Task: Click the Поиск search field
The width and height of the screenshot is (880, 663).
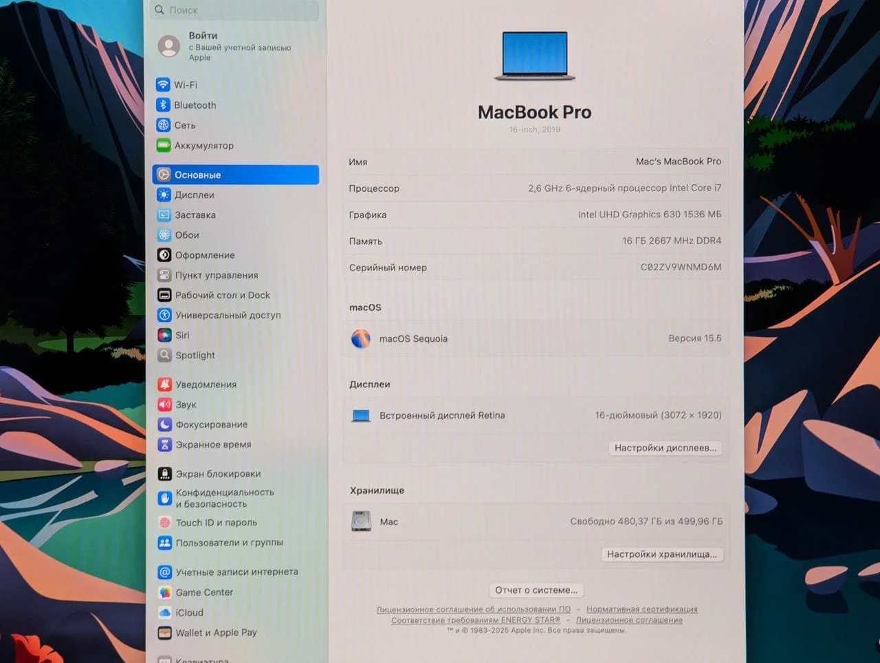Action: tap(236, 10)
